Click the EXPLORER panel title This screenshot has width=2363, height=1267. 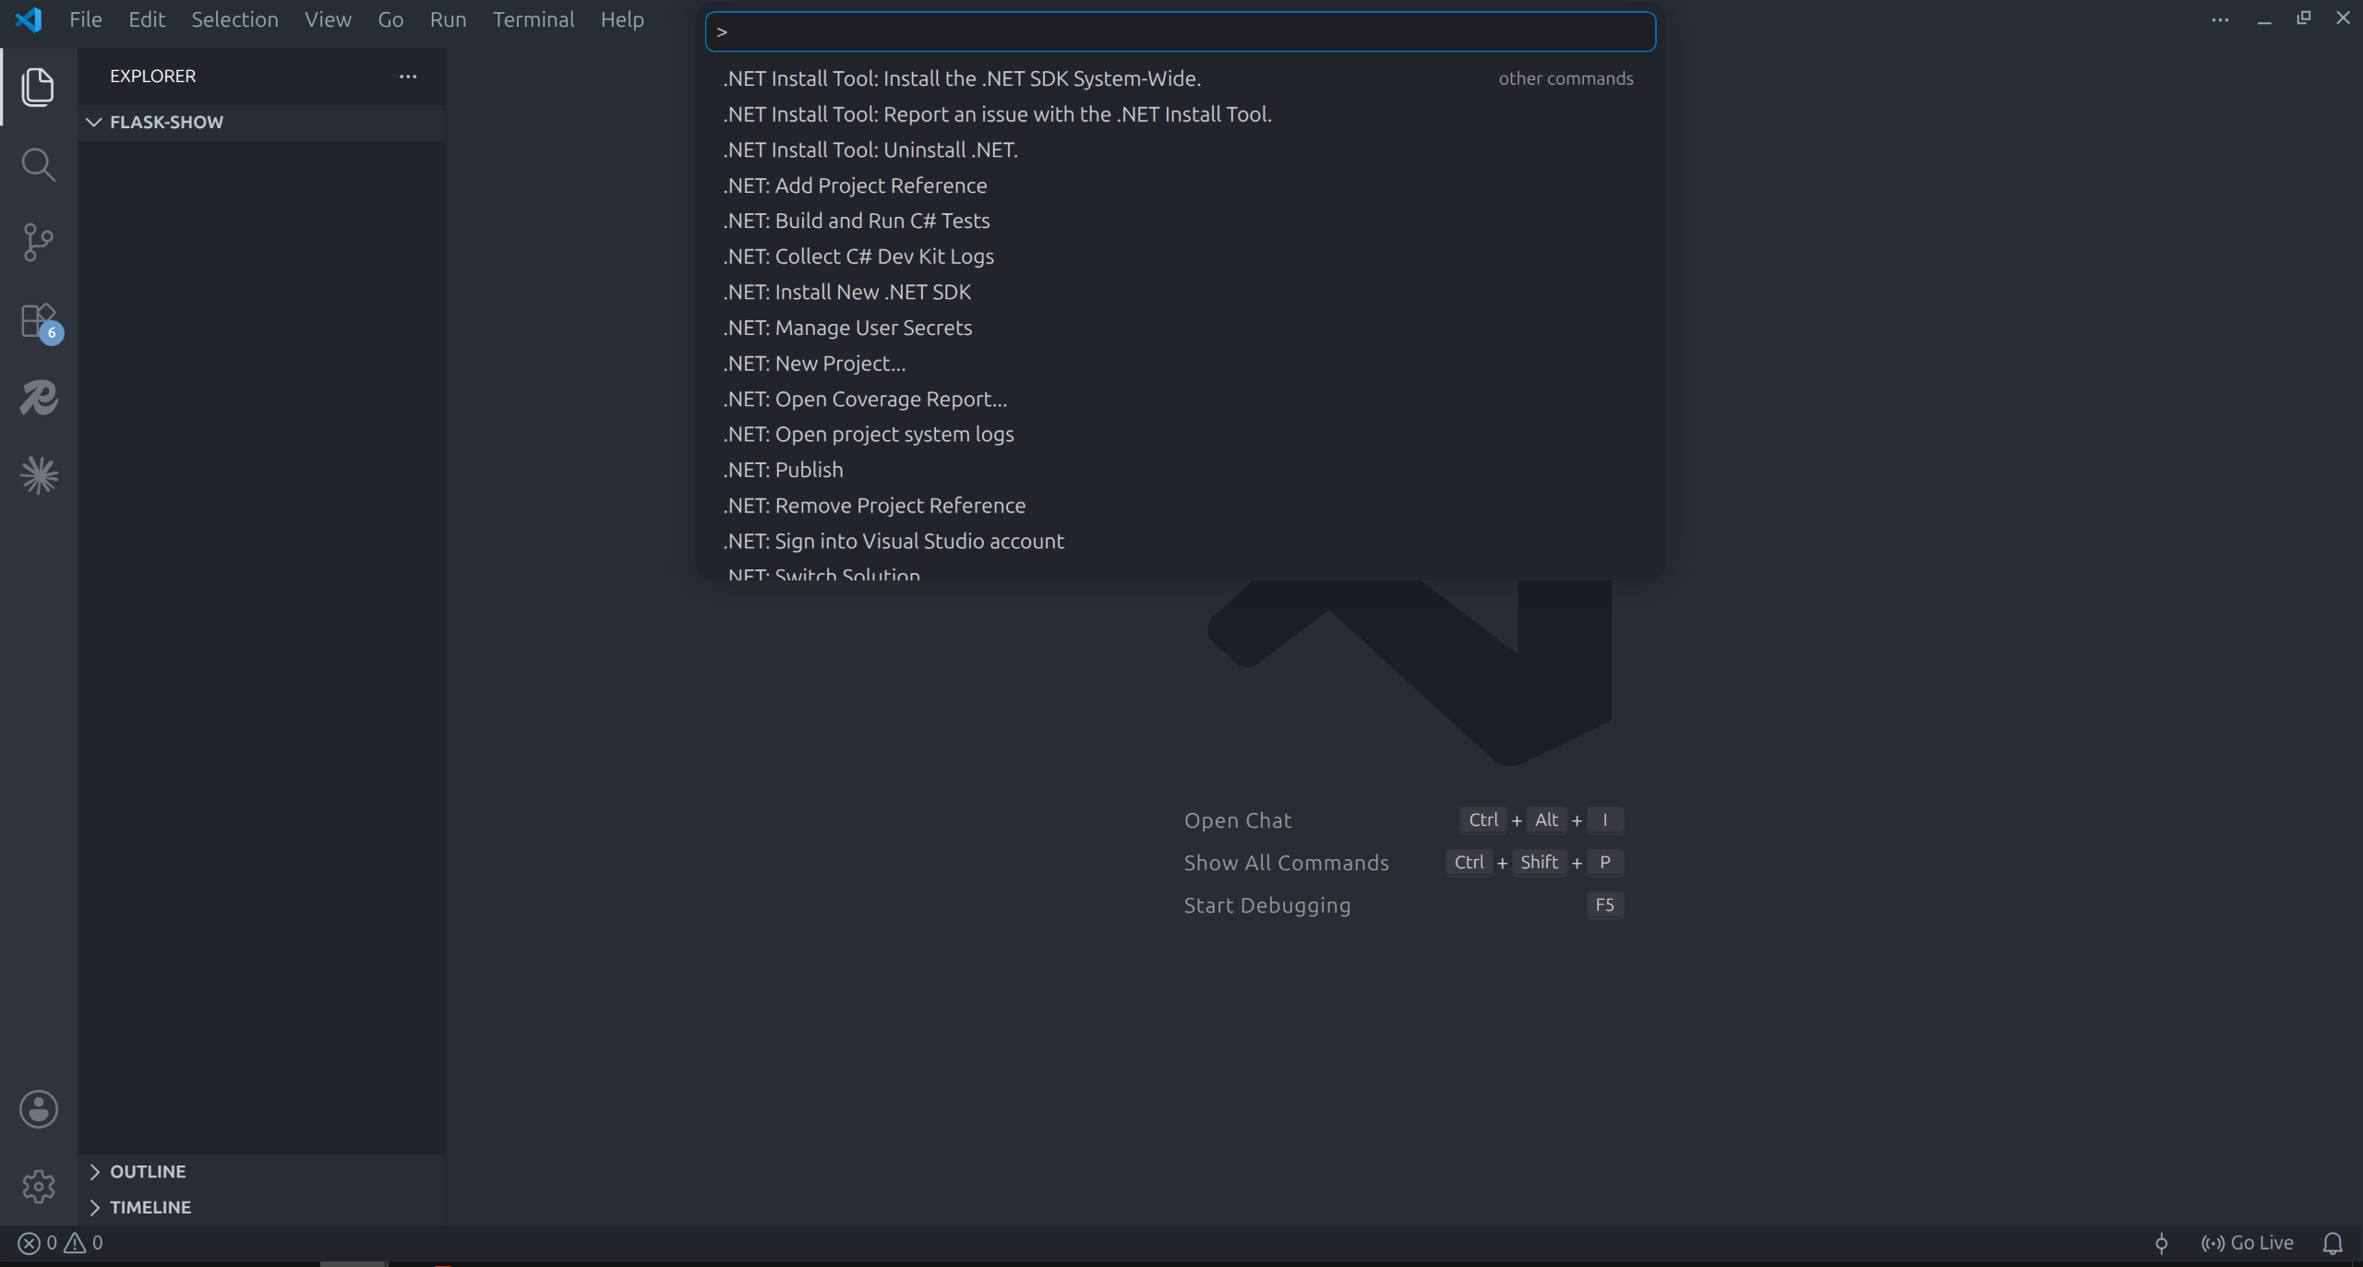(x=153, y=77)
